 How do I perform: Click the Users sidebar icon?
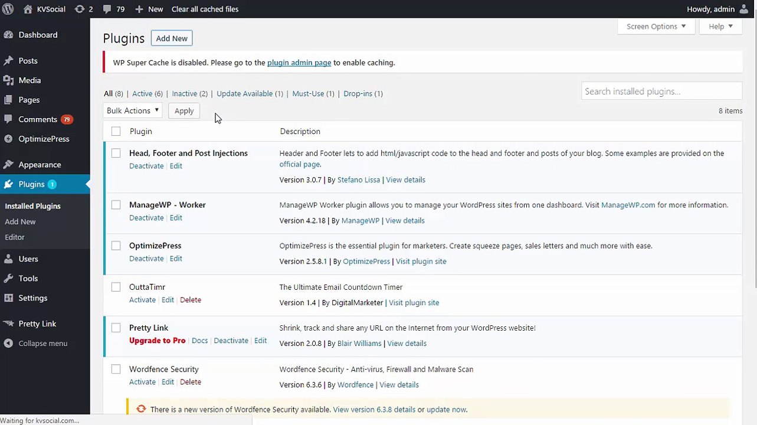tap(8, 259)
